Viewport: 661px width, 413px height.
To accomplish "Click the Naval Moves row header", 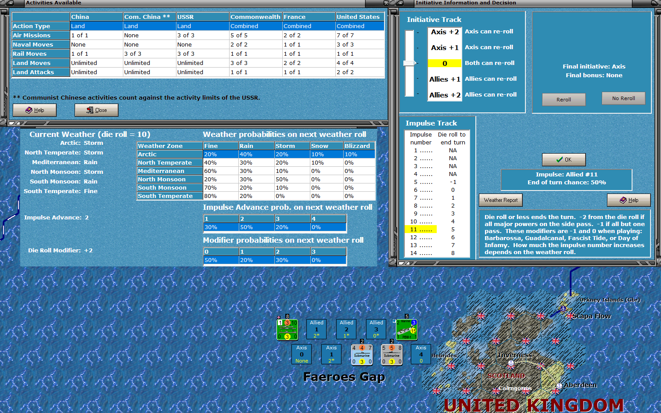I will [41, 45].
